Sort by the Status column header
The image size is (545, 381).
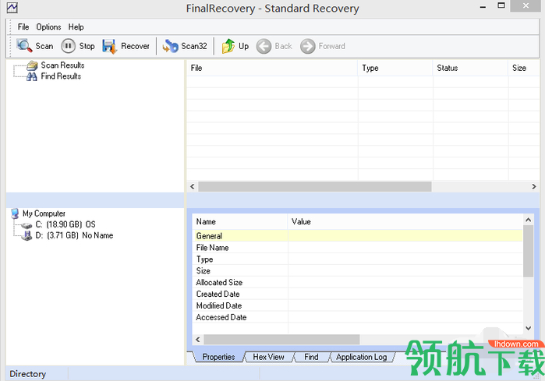tap(471, 68)
